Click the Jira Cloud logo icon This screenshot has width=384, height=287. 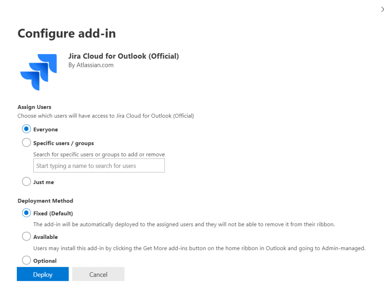39,72
